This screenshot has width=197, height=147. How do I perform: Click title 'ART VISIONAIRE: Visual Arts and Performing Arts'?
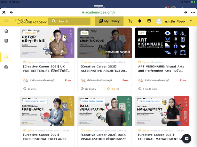tap(161, 68)
